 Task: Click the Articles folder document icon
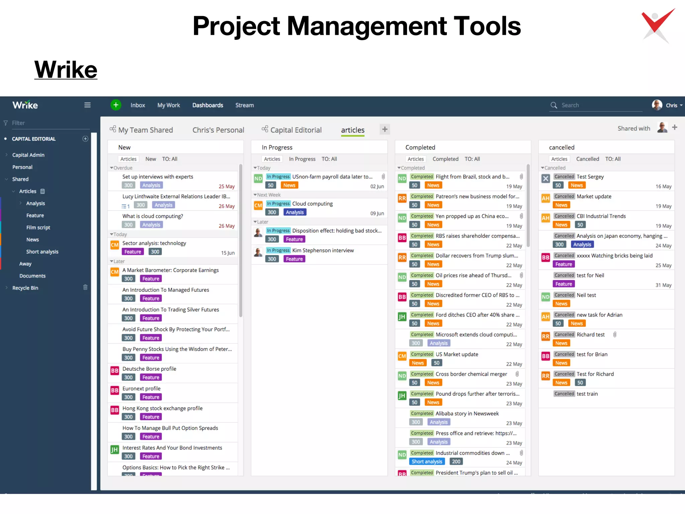[42, 191]
